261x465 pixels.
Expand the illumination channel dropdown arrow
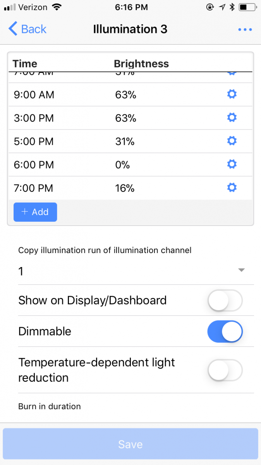click(x=242, y=270)
